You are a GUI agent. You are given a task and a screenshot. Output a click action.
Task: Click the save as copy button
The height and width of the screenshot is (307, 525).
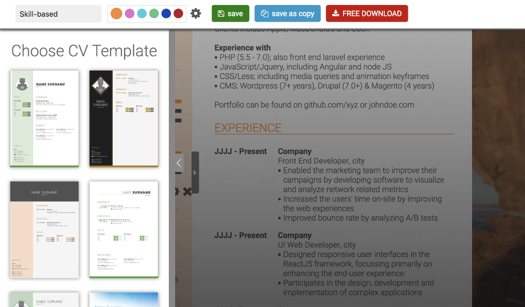[x=287, y=14]
